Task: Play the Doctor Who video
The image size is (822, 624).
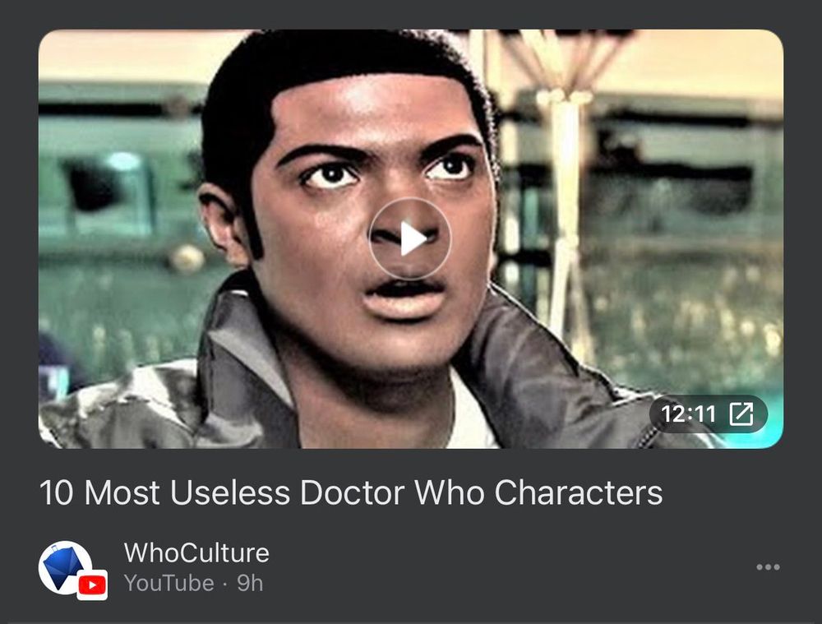Action: point(410,238)
